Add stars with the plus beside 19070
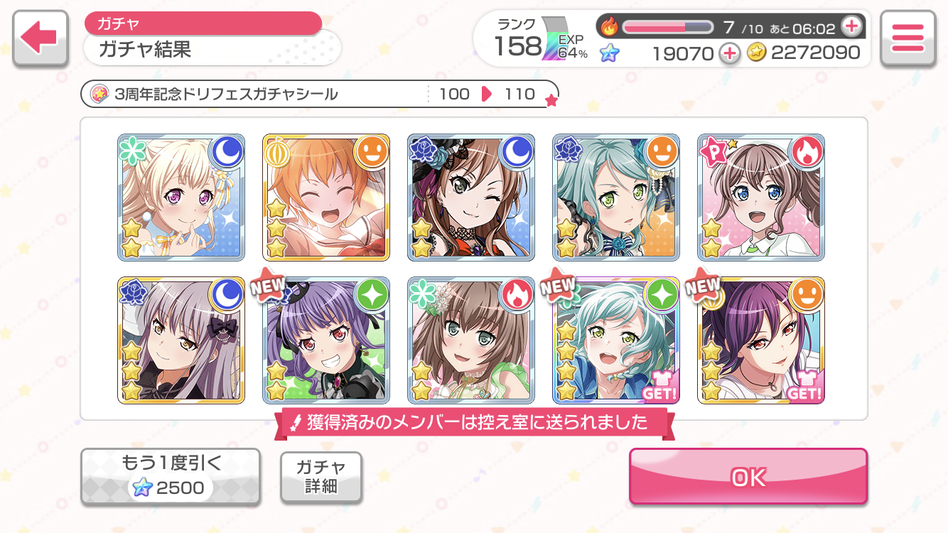This screenshot has height=533, width=948. click(x=729, y=53)
